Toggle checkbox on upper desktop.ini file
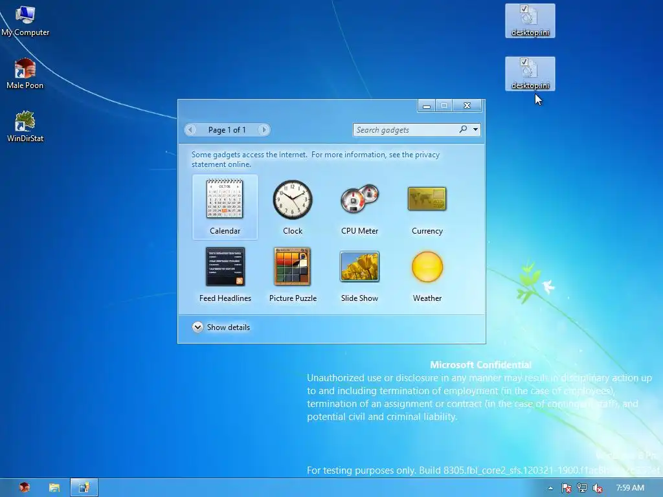Screen dimensions: 663x497 pyautogui.click(x=524, y=8)
